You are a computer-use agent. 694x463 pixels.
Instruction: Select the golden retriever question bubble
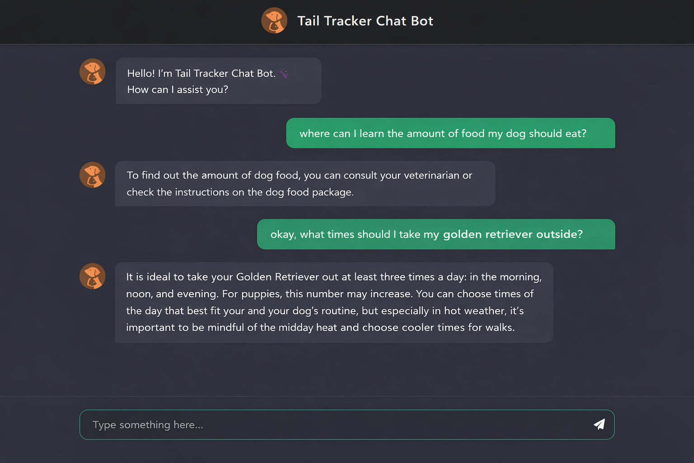click(436, 234)
